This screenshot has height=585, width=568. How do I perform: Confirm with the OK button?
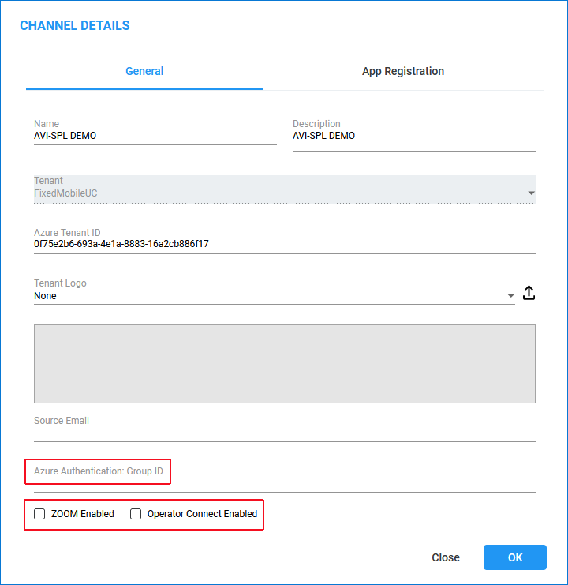tap(514, 557)
